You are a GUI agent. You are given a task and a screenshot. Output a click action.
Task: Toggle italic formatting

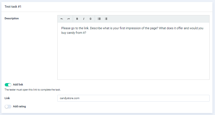click(x=84, y=19)
